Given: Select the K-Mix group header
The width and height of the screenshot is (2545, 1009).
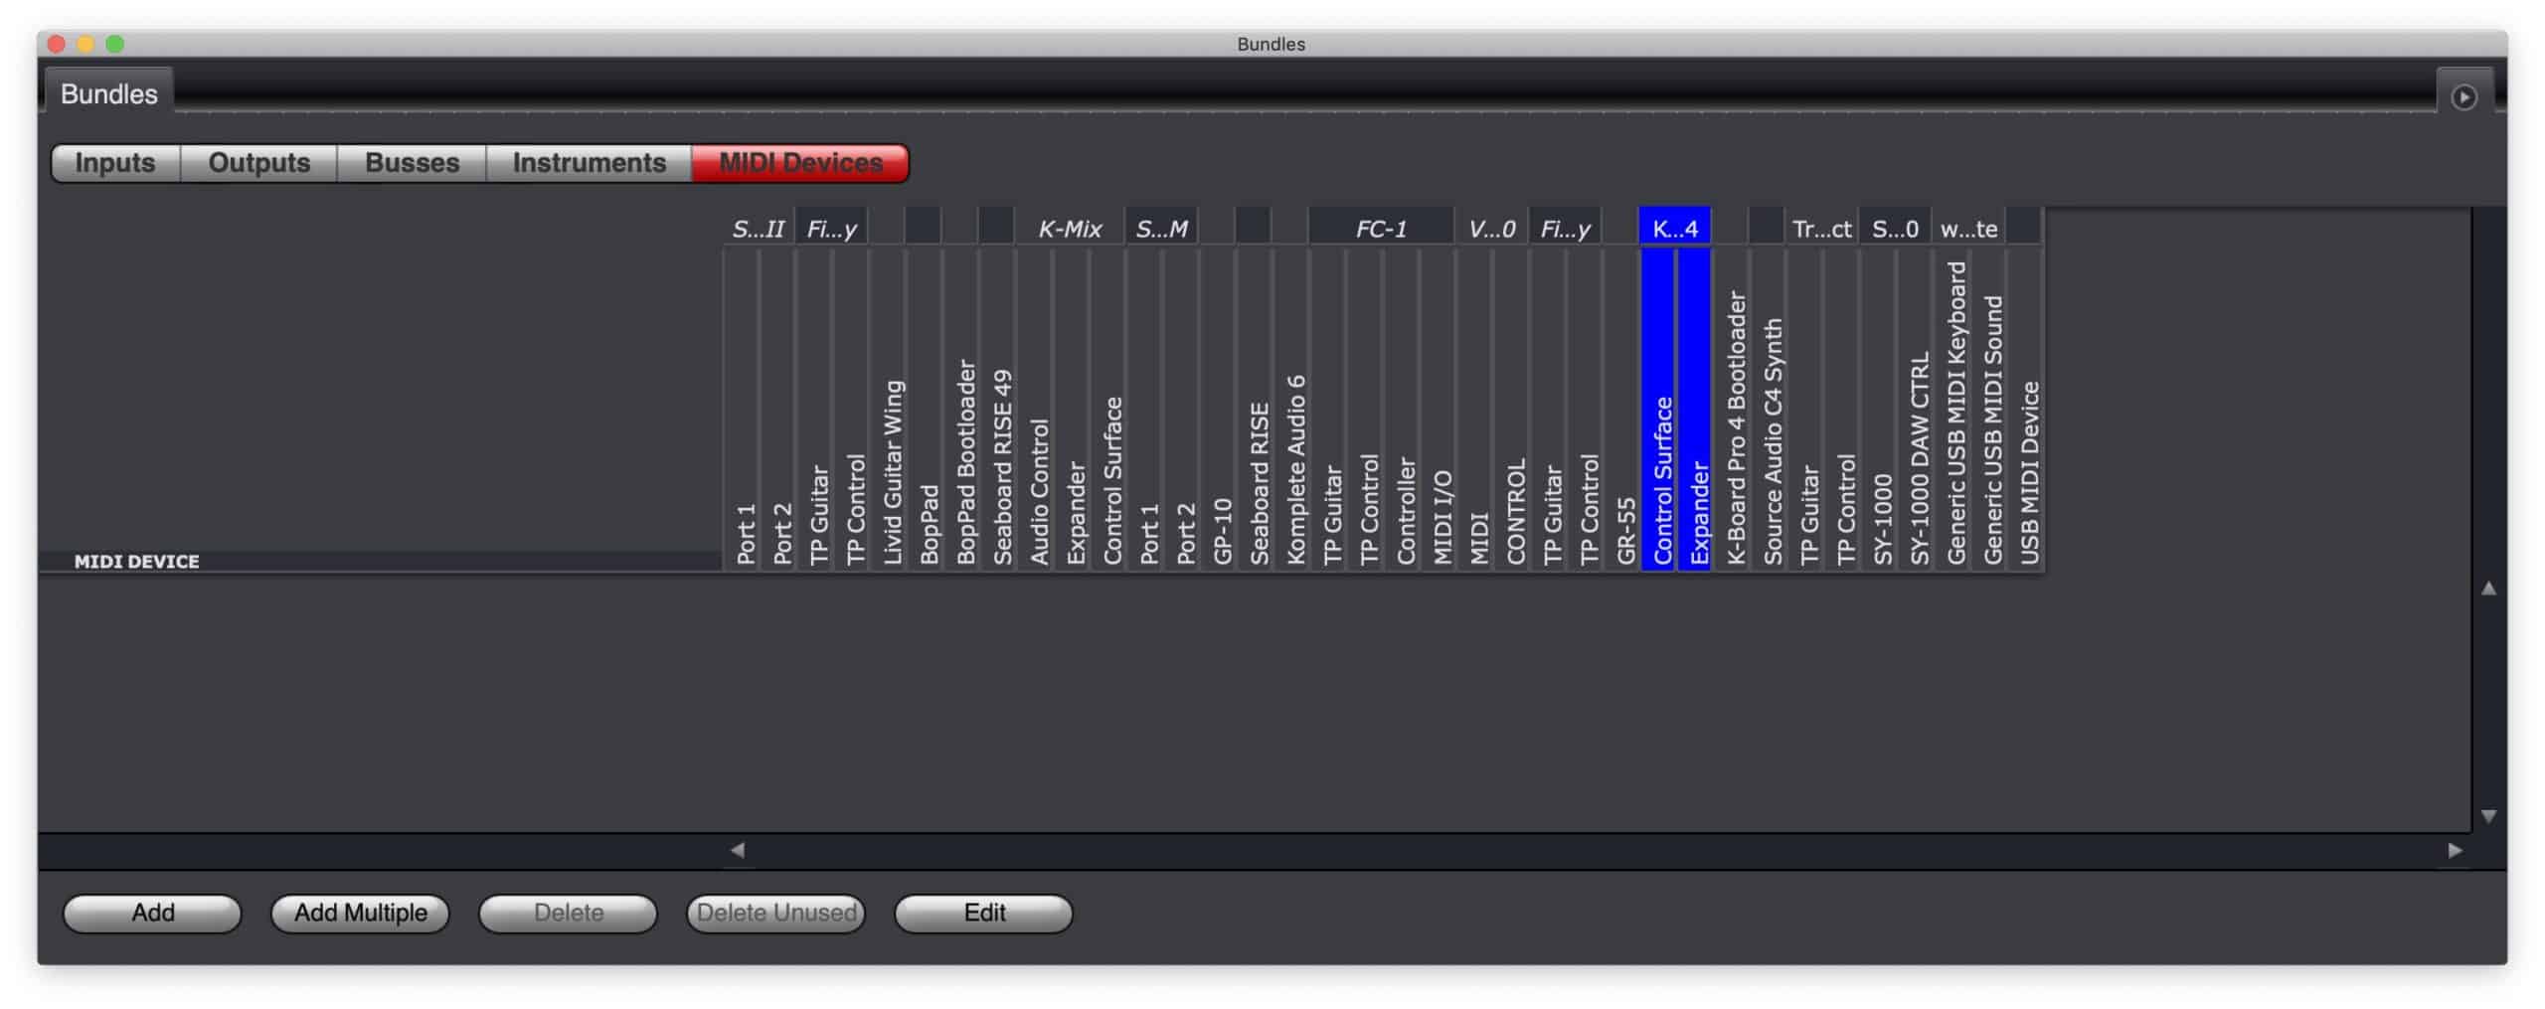Looking at the screenshot, I should pos(1070,227).
